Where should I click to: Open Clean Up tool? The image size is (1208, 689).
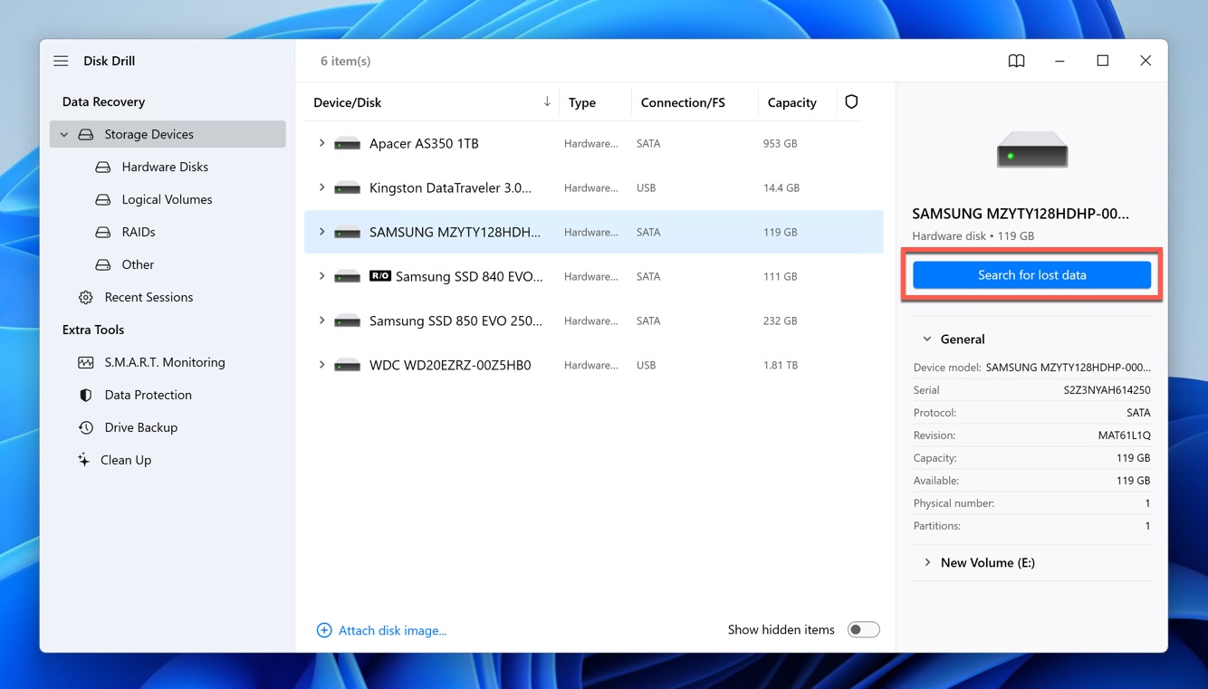pos(126,460)
